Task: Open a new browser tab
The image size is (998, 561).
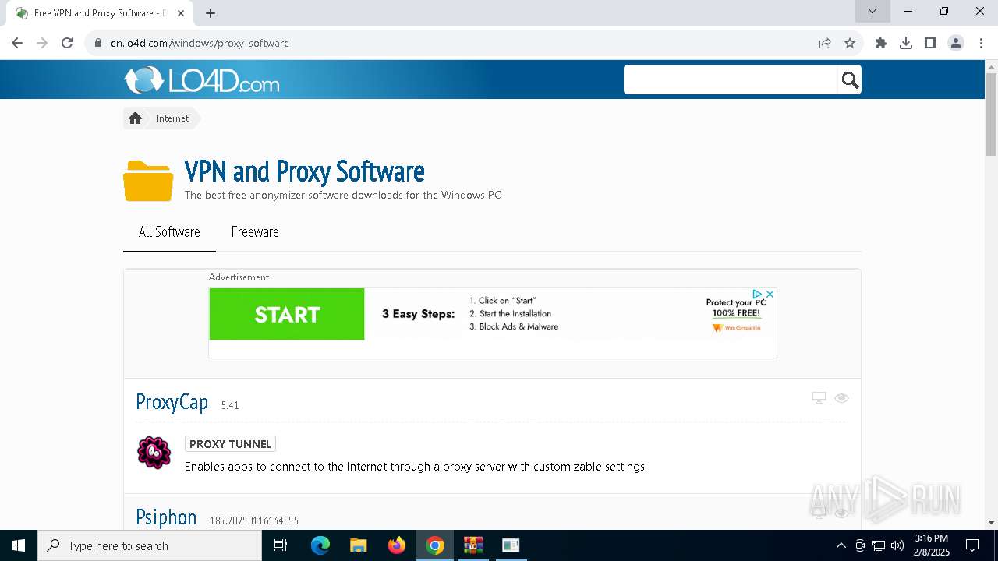Action: 211,13
